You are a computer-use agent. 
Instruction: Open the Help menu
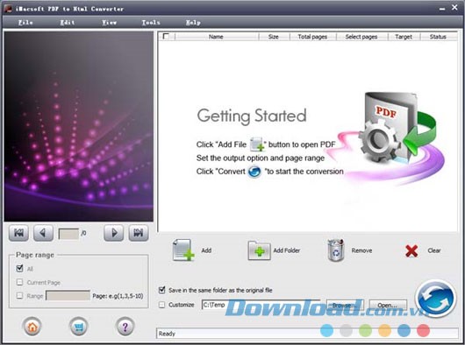193,23
